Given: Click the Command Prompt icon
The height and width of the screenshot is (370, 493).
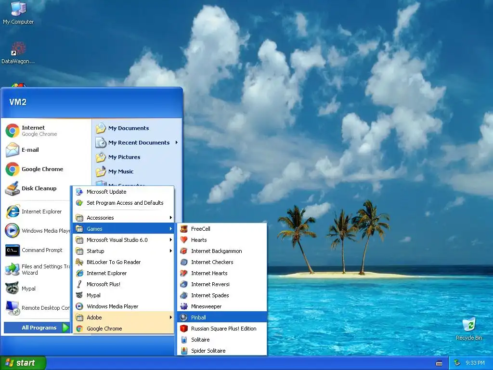Looking at the screenshot, I should coord(12,250).
